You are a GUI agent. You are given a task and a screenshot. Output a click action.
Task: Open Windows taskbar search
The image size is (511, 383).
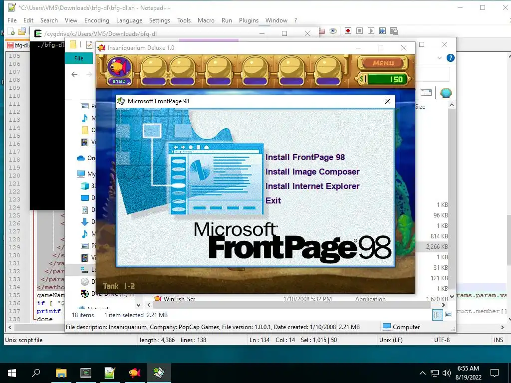tap(36, 373)
